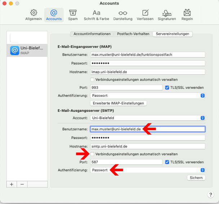219x204 pixels.
Task: Click the SMTP Passwort field
Action: click(148, 138)
